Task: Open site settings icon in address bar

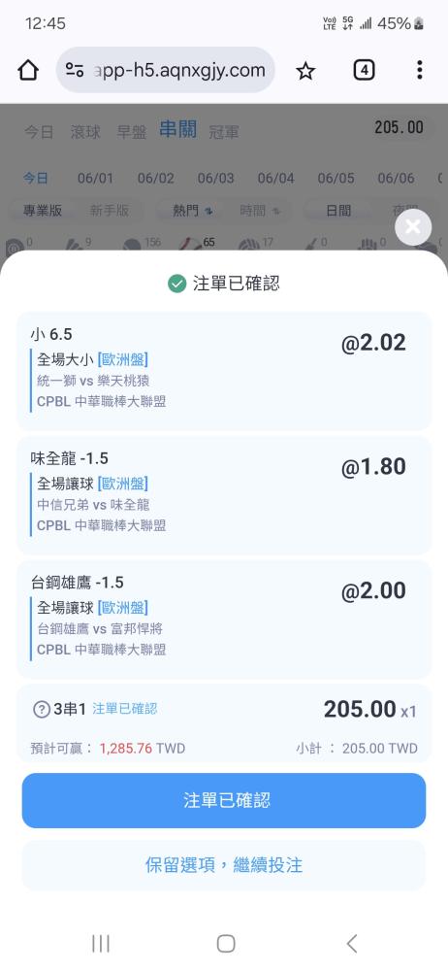Action: [x=75, y=71]
